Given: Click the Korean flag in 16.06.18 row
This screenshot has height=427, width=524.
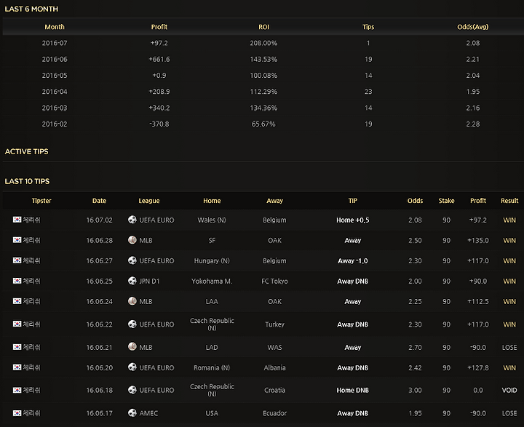Looking at the screenshot, I should [x=17, y=390].
